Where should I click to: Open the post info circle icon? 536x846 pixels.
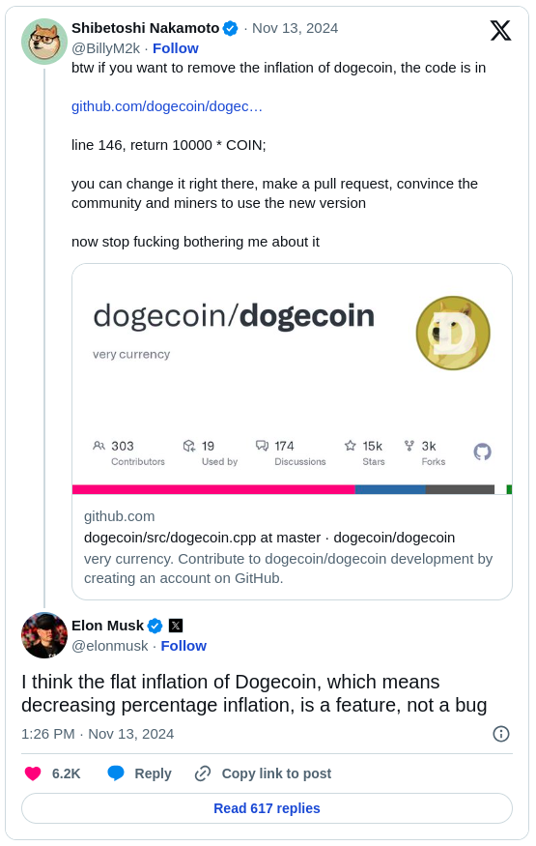[501, 734]
